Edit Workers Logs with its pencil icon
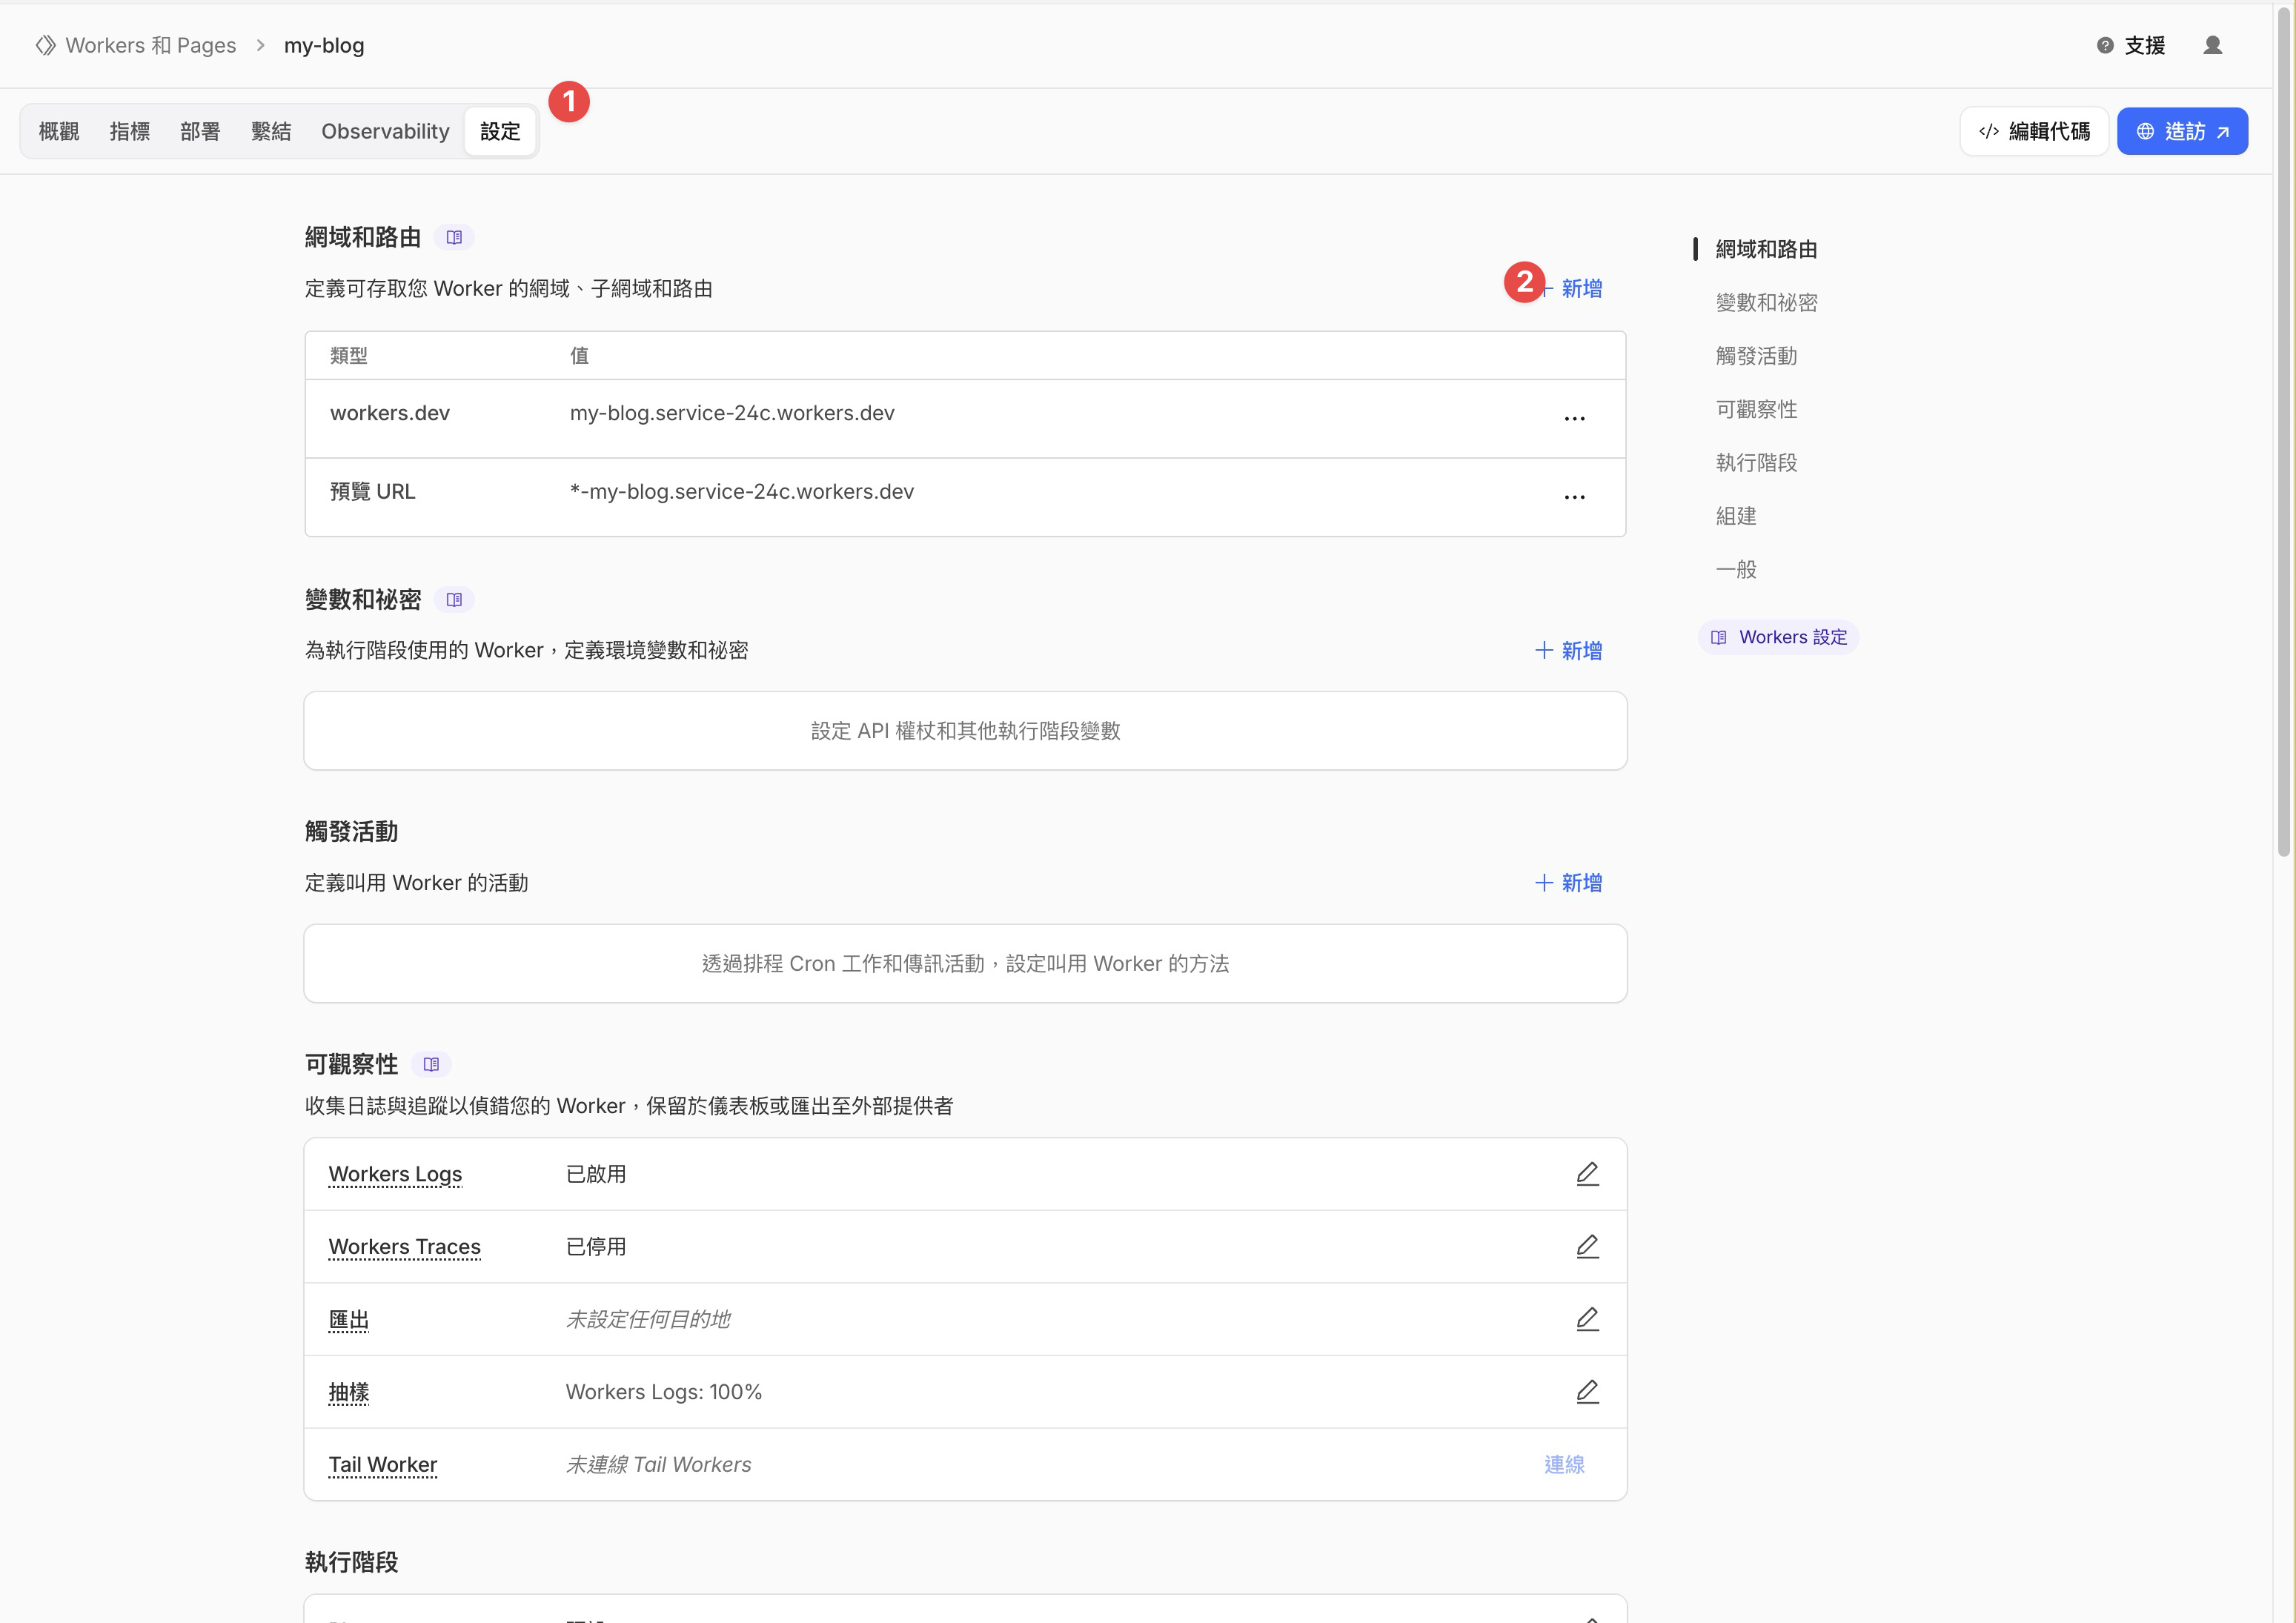2296x1623 pixels. (x=1587, y=1173)
